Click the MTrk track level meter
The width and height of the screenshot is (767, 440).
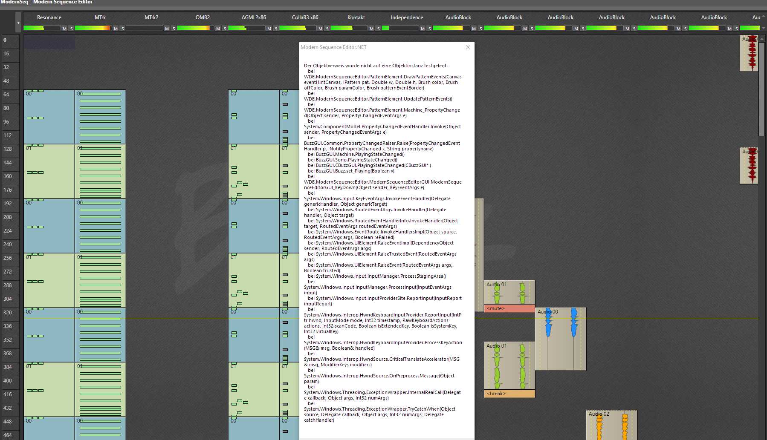pyautogui.click(x=93, y=29)
